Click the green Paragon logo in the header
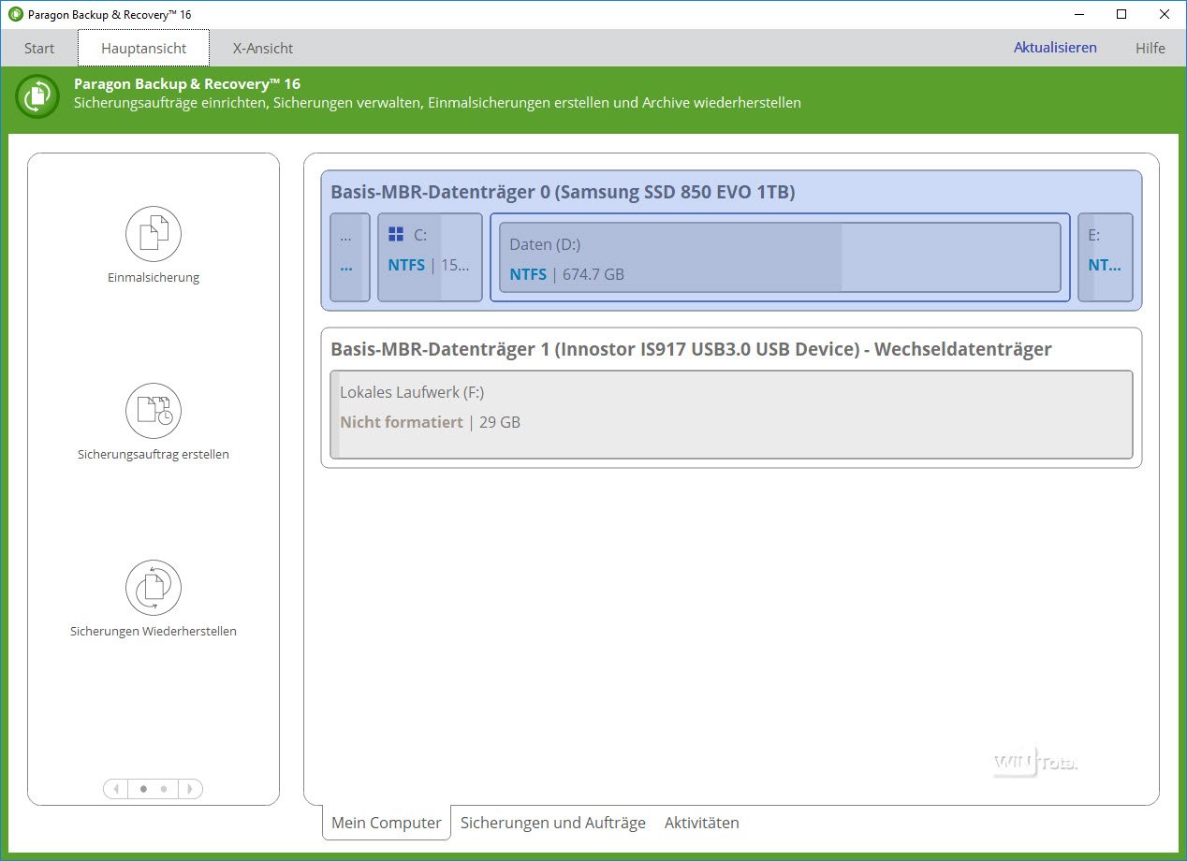This screenshot has height=861, width=1187. click(37, 96)
